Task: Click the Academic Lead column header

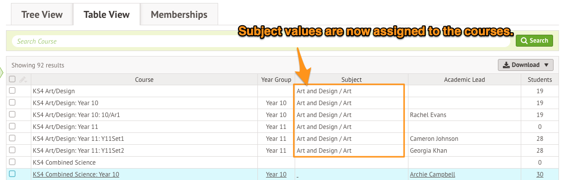Action: 465,80
